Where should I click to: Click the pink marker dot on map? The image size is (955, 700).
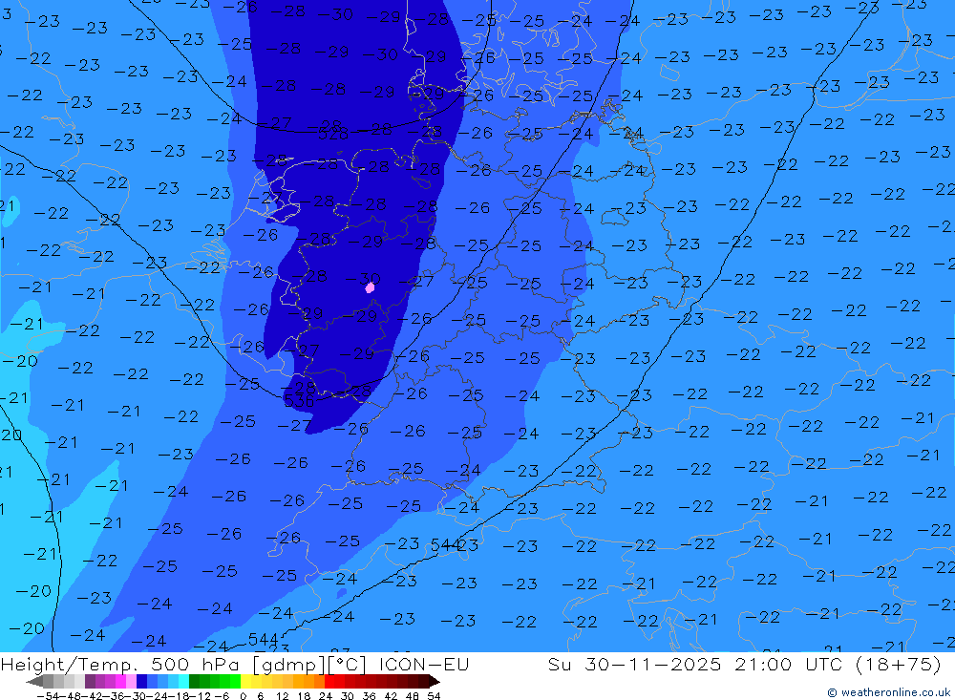click(x=370, y=287)
